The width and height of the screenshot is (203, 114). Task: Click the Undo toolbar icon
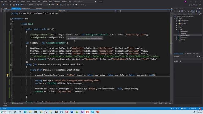coord(22,5)
